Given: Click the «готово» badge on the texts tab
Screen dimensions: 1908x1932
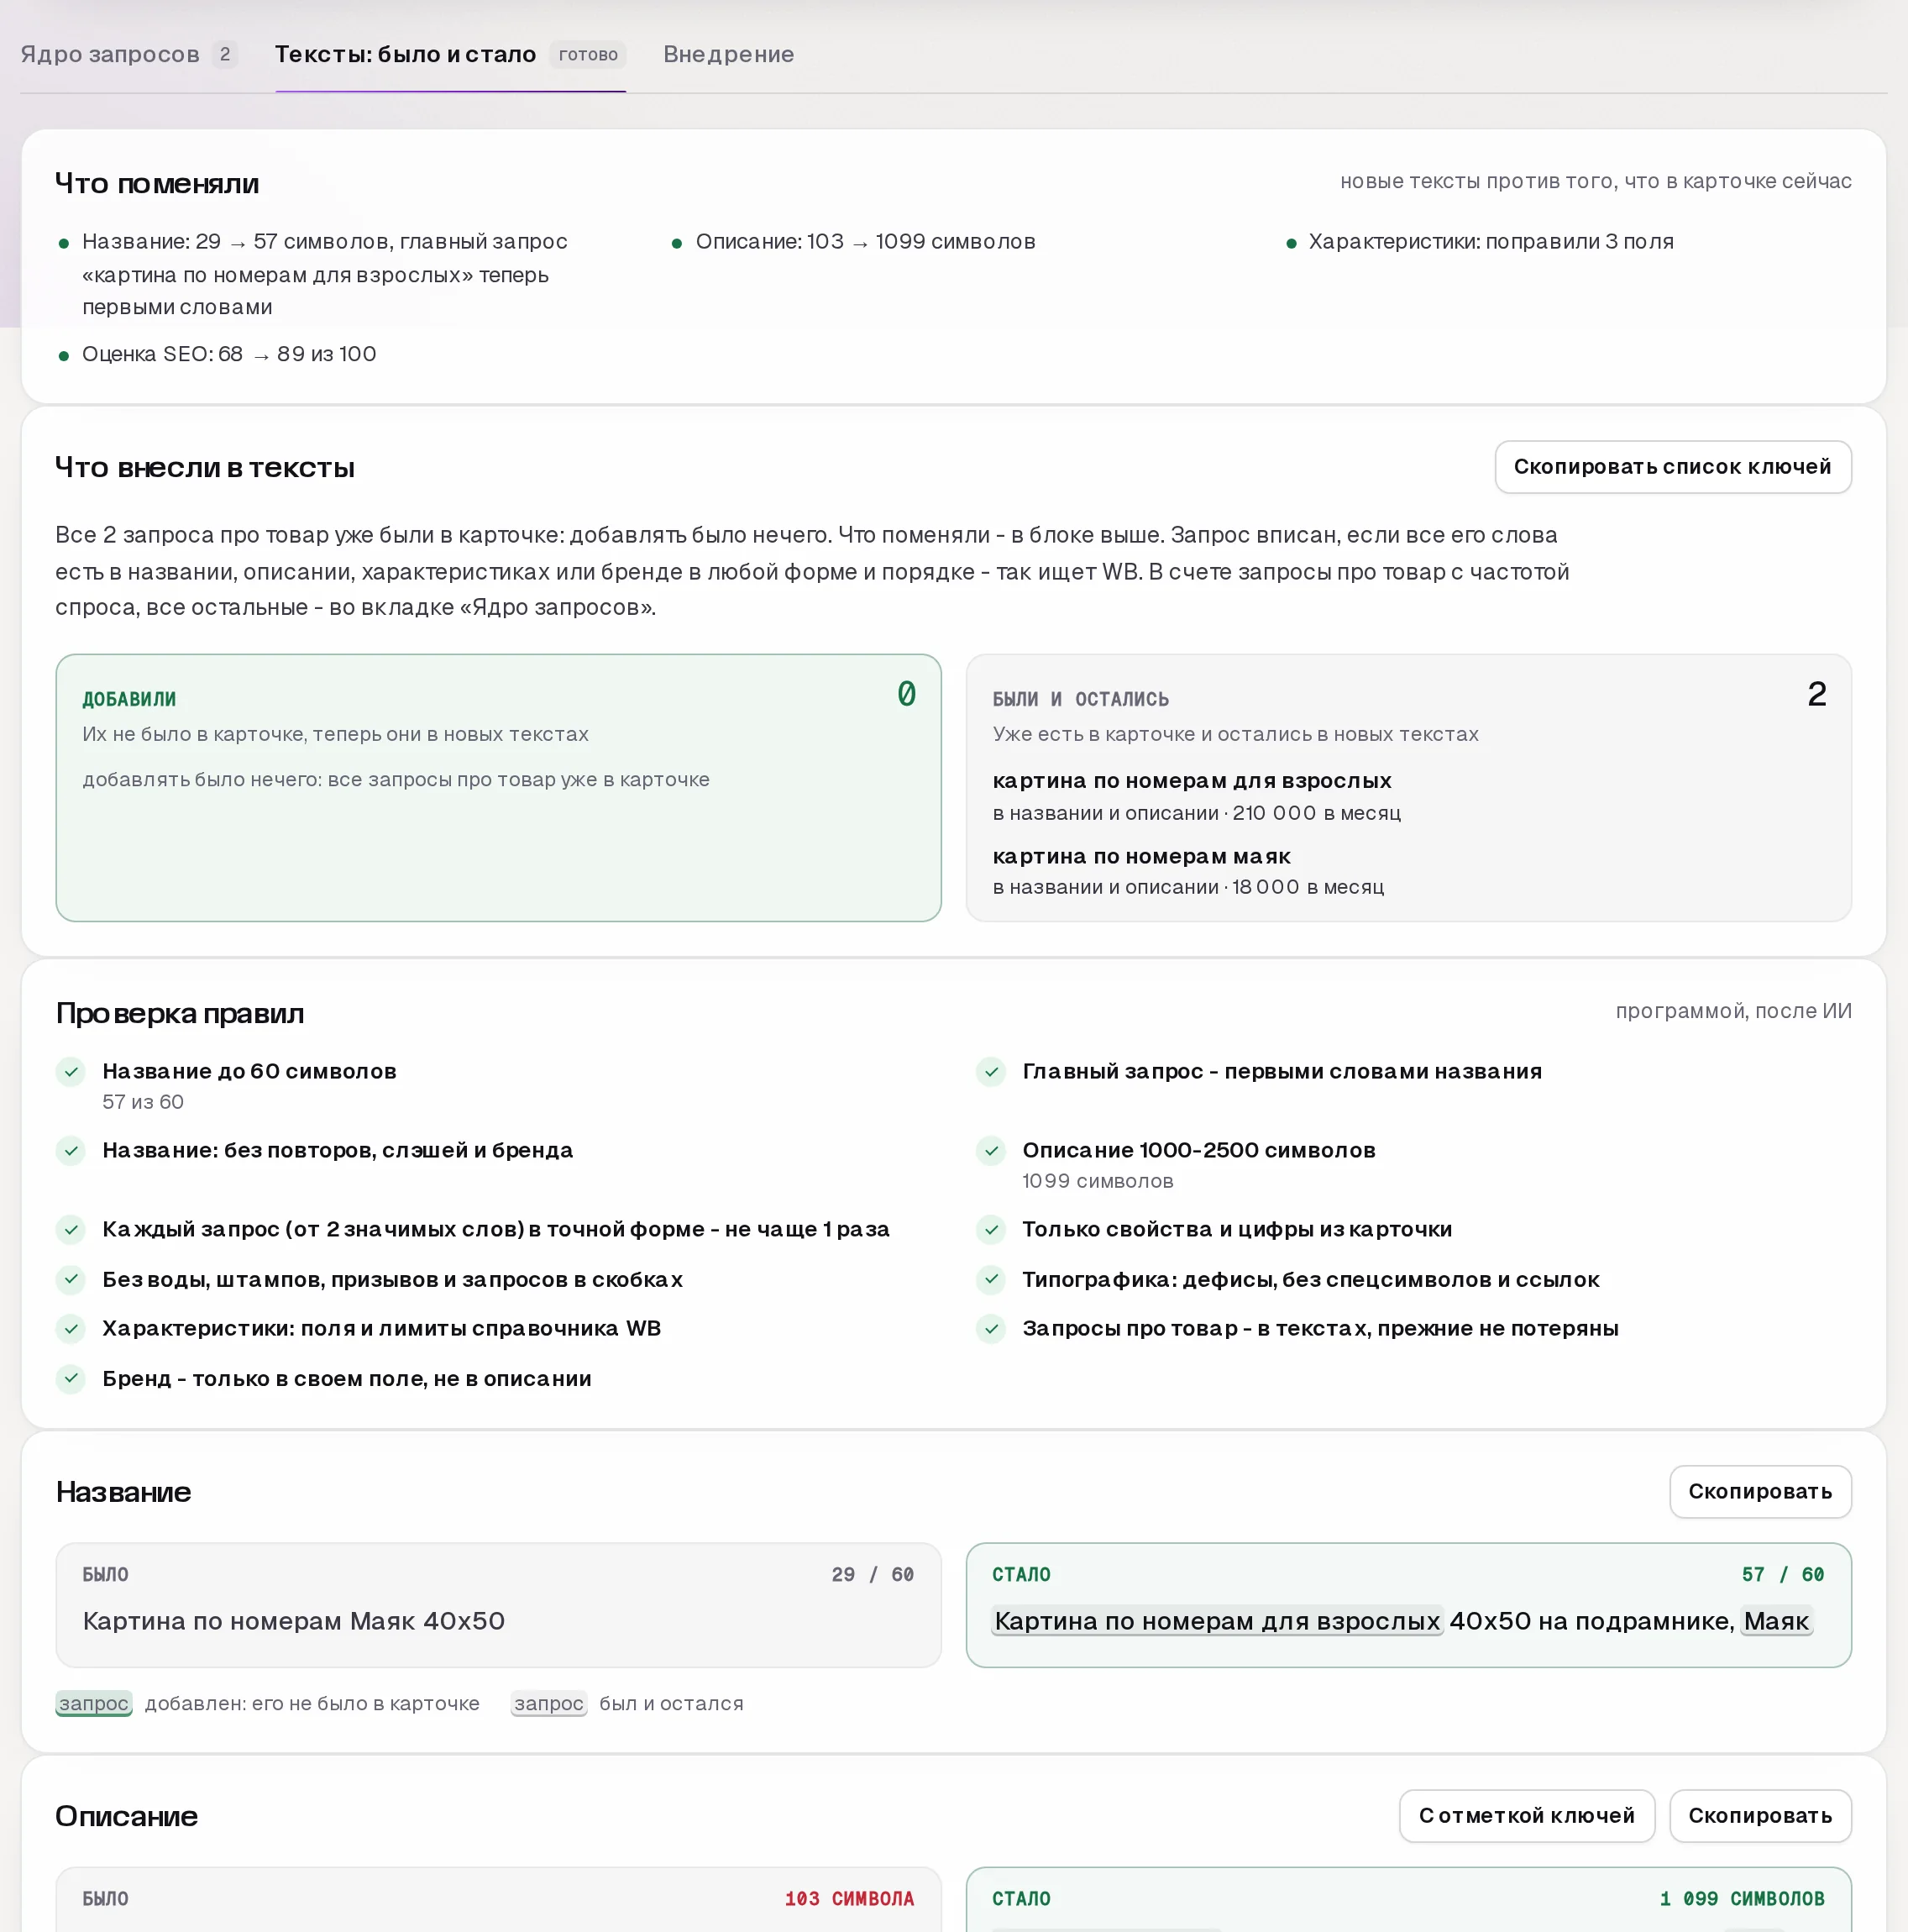Looking at the screenshot, I should coord(588,54).
